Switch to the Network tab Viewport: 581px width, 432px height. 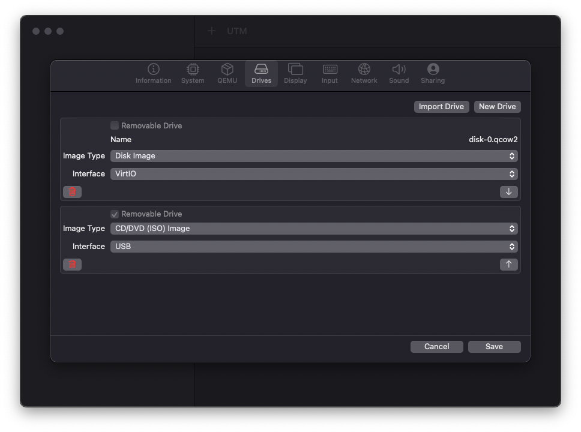pyautogui.click(x=364, y=73)
